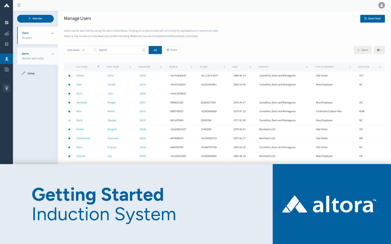Open the dashboard icon in left sidebar
Viewport: 391px width, 244px height.
point(7,23)
